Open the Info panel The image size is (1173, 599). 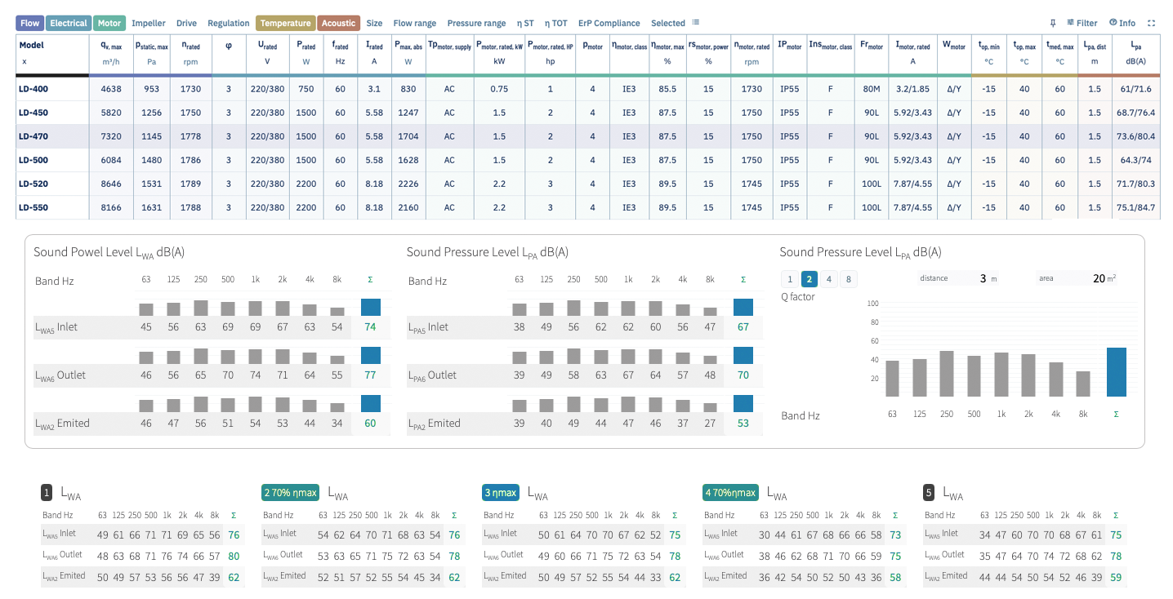pyautogui.click(x=1122, y=23)
